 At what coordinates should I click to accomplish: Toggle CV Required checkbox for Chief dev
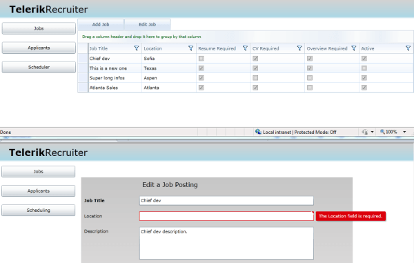tap(255, 59)
